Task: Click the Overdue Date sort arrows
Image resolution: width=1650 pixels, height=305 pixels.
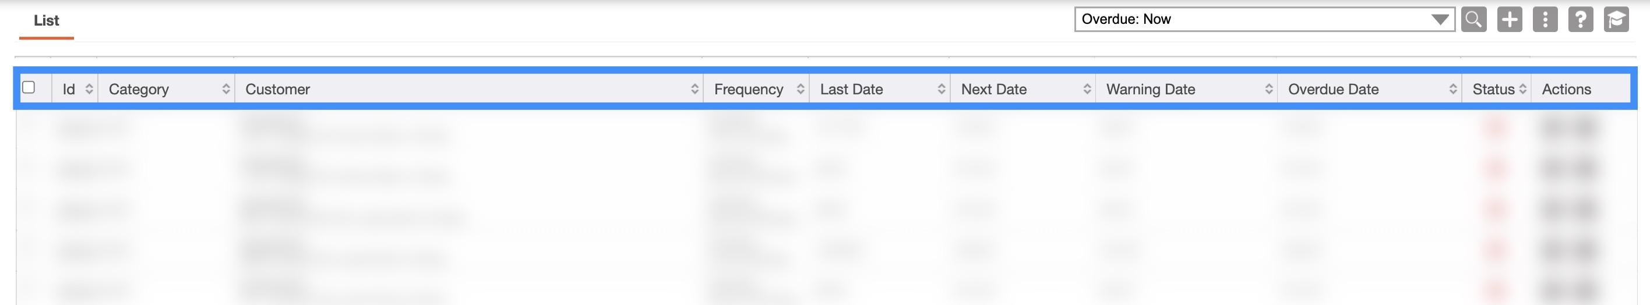Action: click(x=1452, y=89)
